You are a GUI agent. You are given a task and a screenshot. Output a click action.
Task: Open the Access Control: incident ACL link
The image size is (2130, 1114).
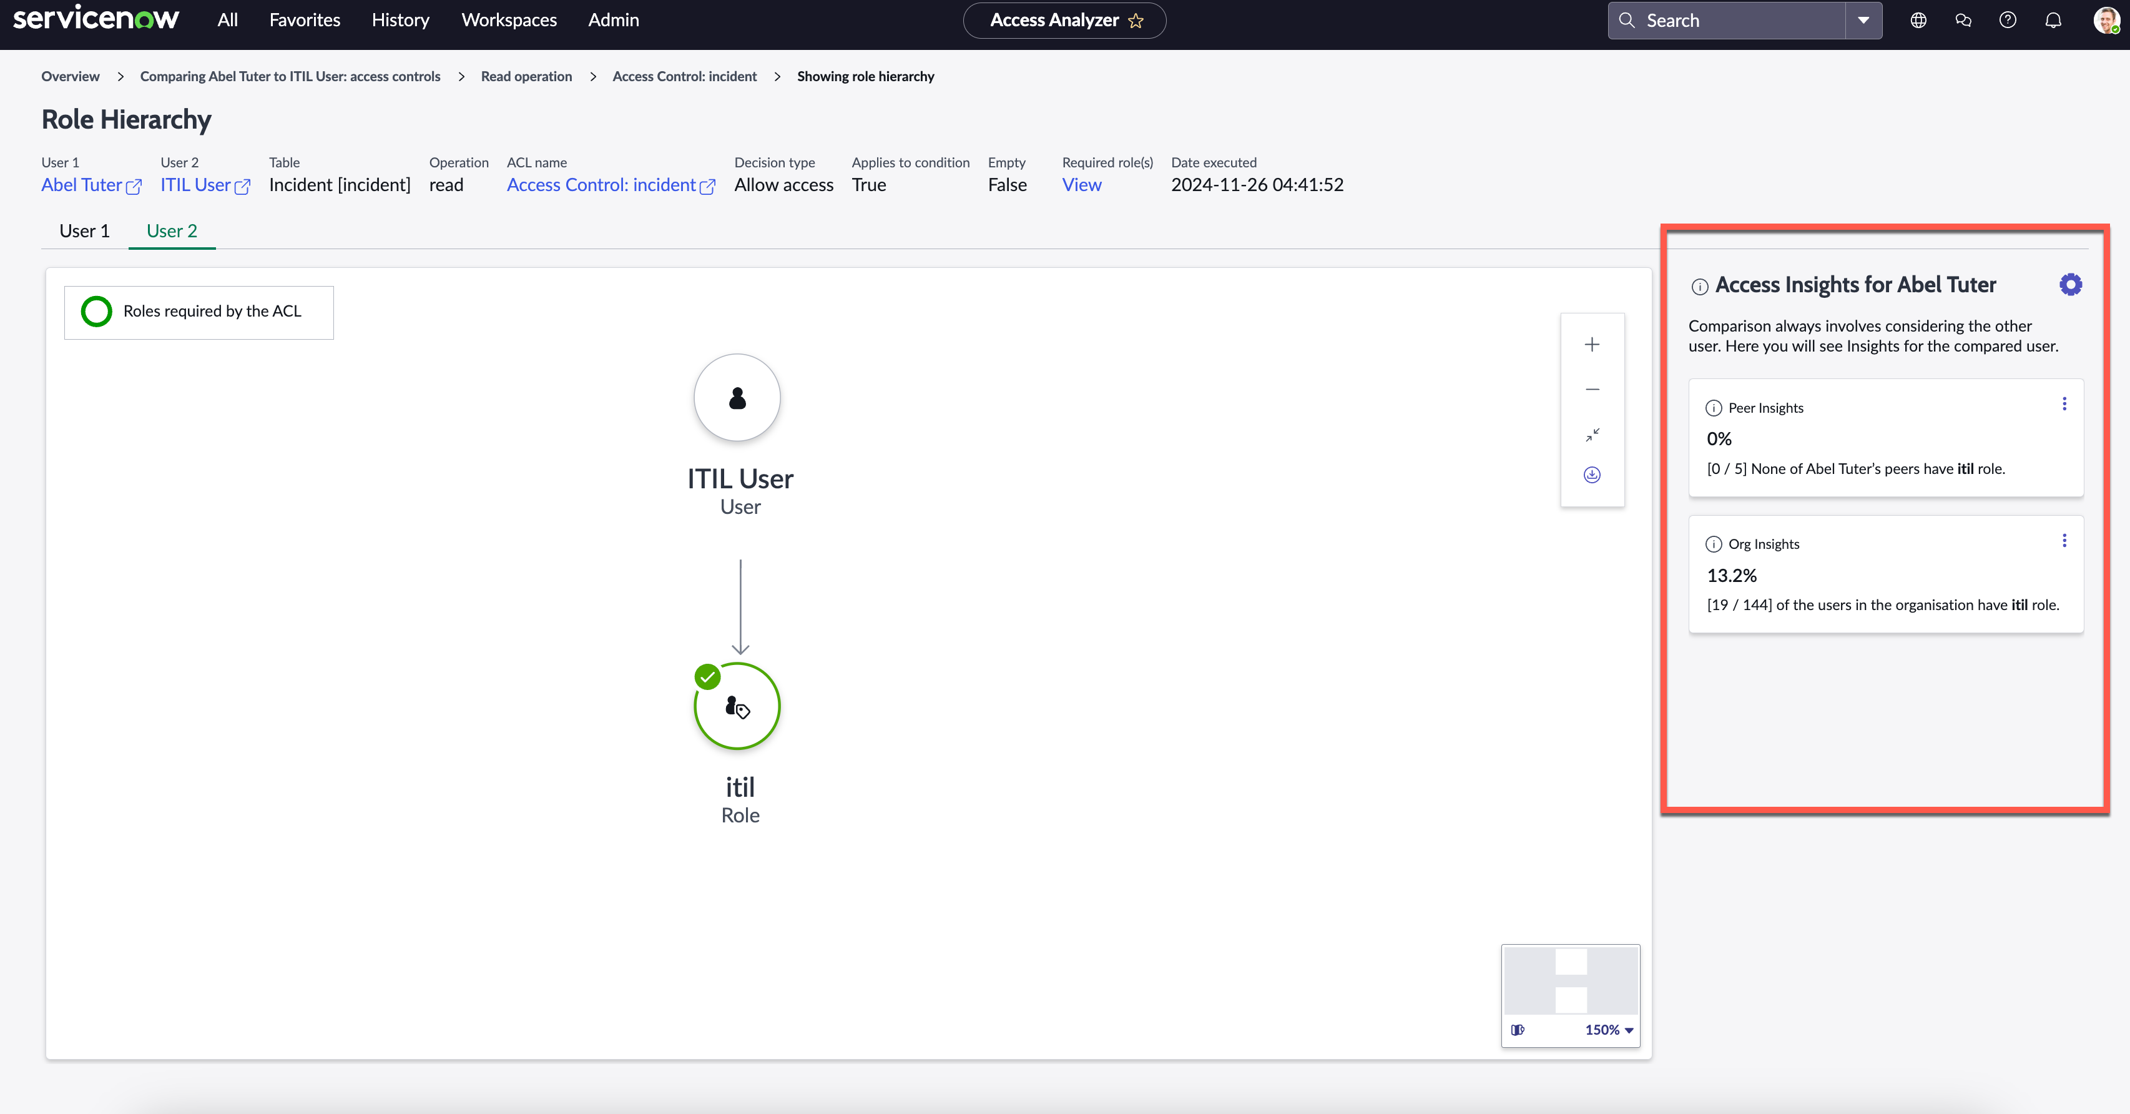pos(611,185)
